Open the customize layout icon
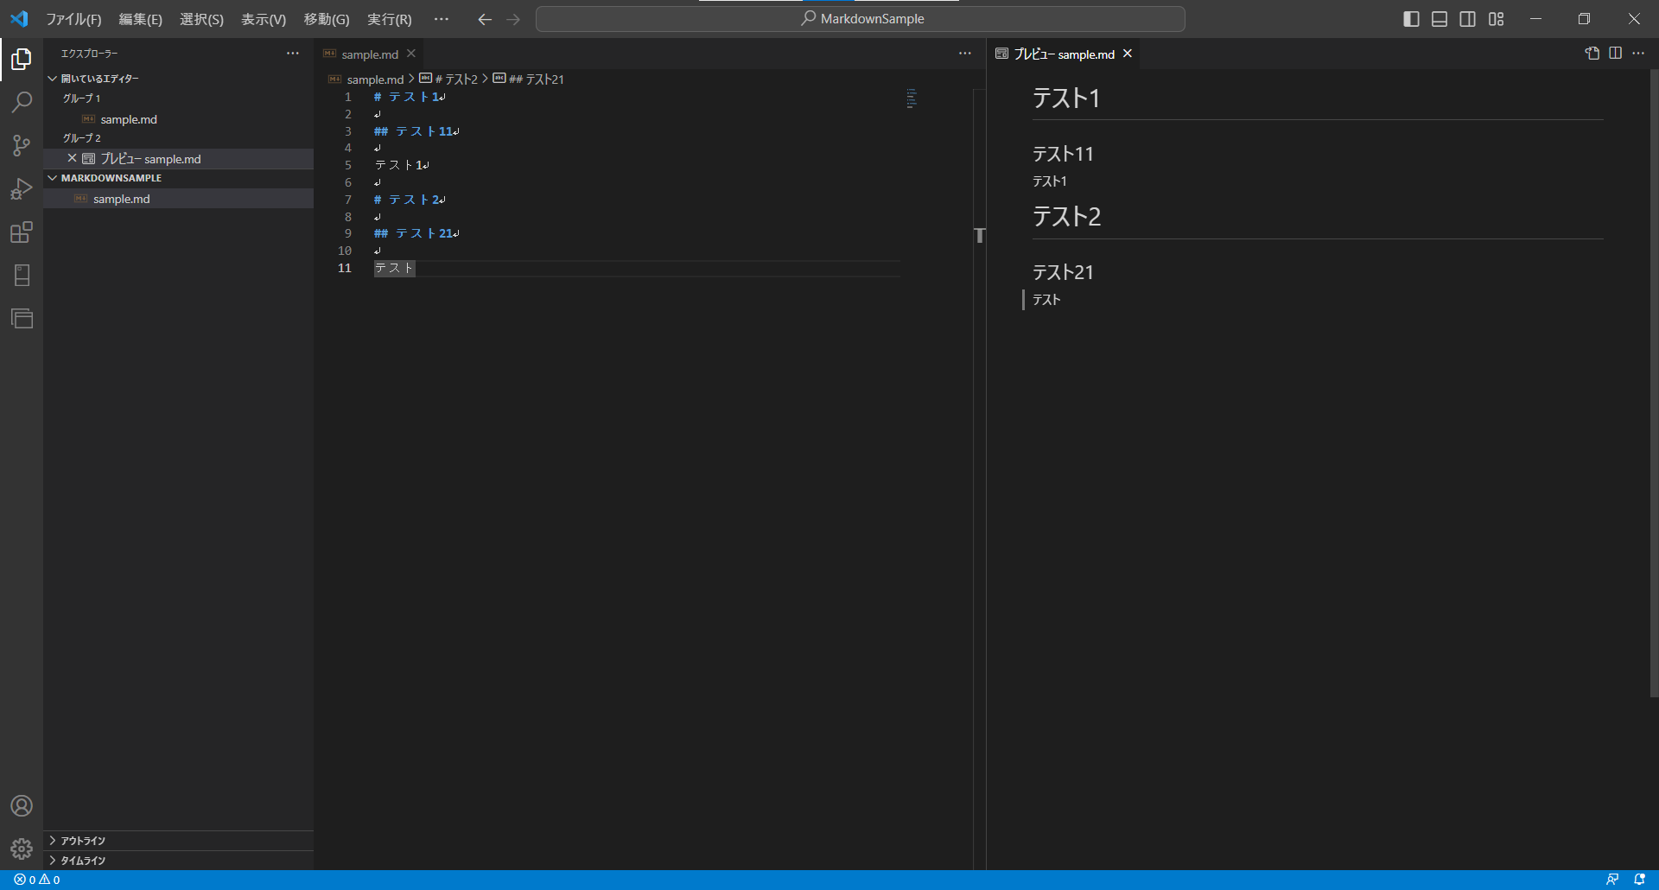 [1497, 19]
